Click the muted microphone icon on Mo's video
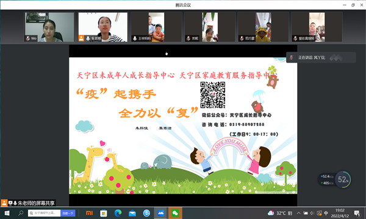This screenshot has width=366, height=219. tap(28, 38)
